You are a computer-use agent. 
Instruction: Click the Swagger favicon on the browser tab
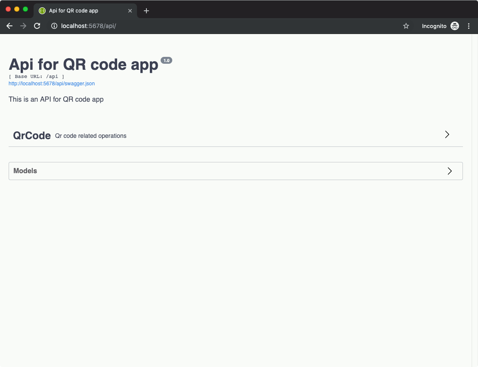(42, 10)
